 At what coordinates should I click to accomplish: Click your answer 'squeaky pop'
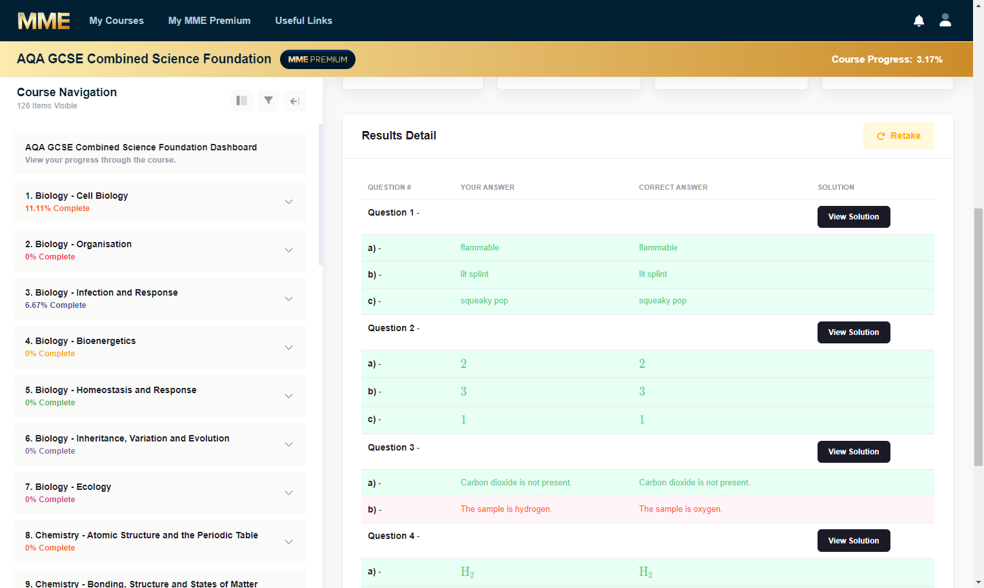pyautogui.click(x=484, y=300)
